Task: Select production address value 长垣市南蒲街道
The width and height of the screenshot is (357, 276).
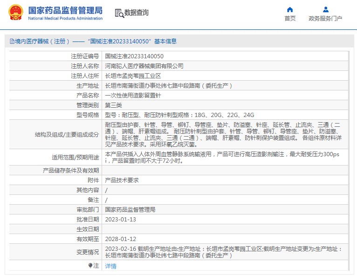Action: [169, 86]
